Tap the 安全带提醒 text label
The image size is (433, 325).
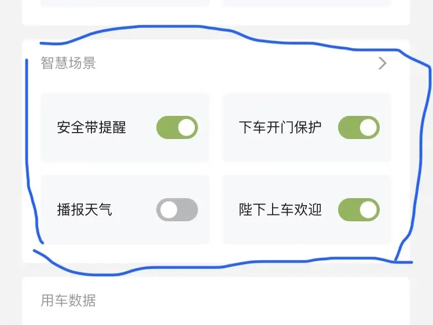(91, 127)
